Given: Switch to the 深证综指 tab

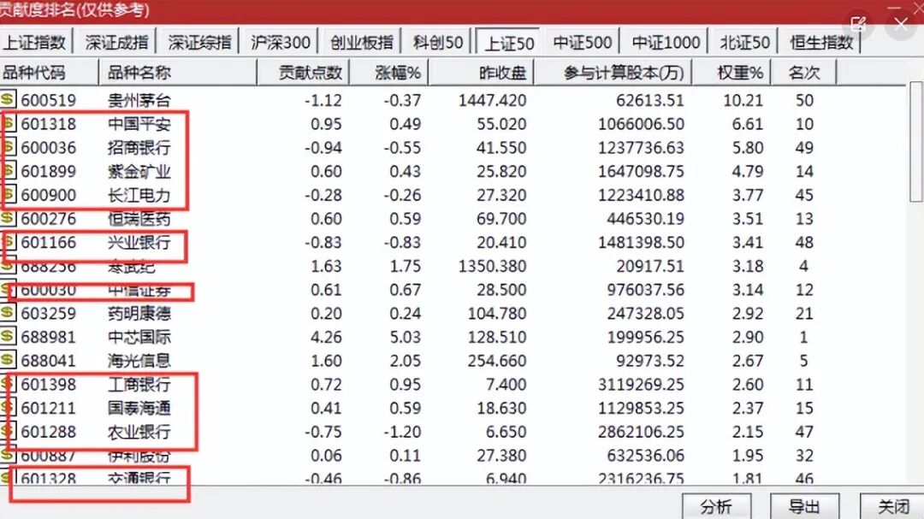Looking at the screenshot, I should pyautogui.click(x=199, y=43).
